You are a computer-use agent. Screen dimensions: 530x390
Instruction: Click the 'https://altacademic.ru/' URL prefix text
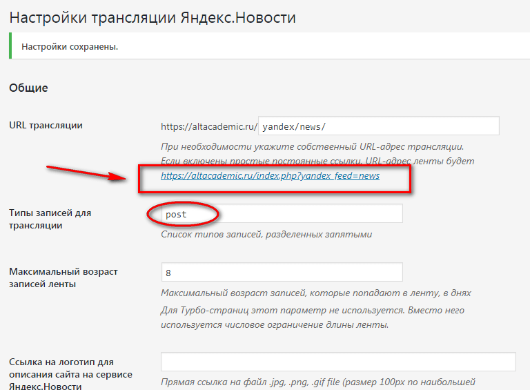(209, 126)
